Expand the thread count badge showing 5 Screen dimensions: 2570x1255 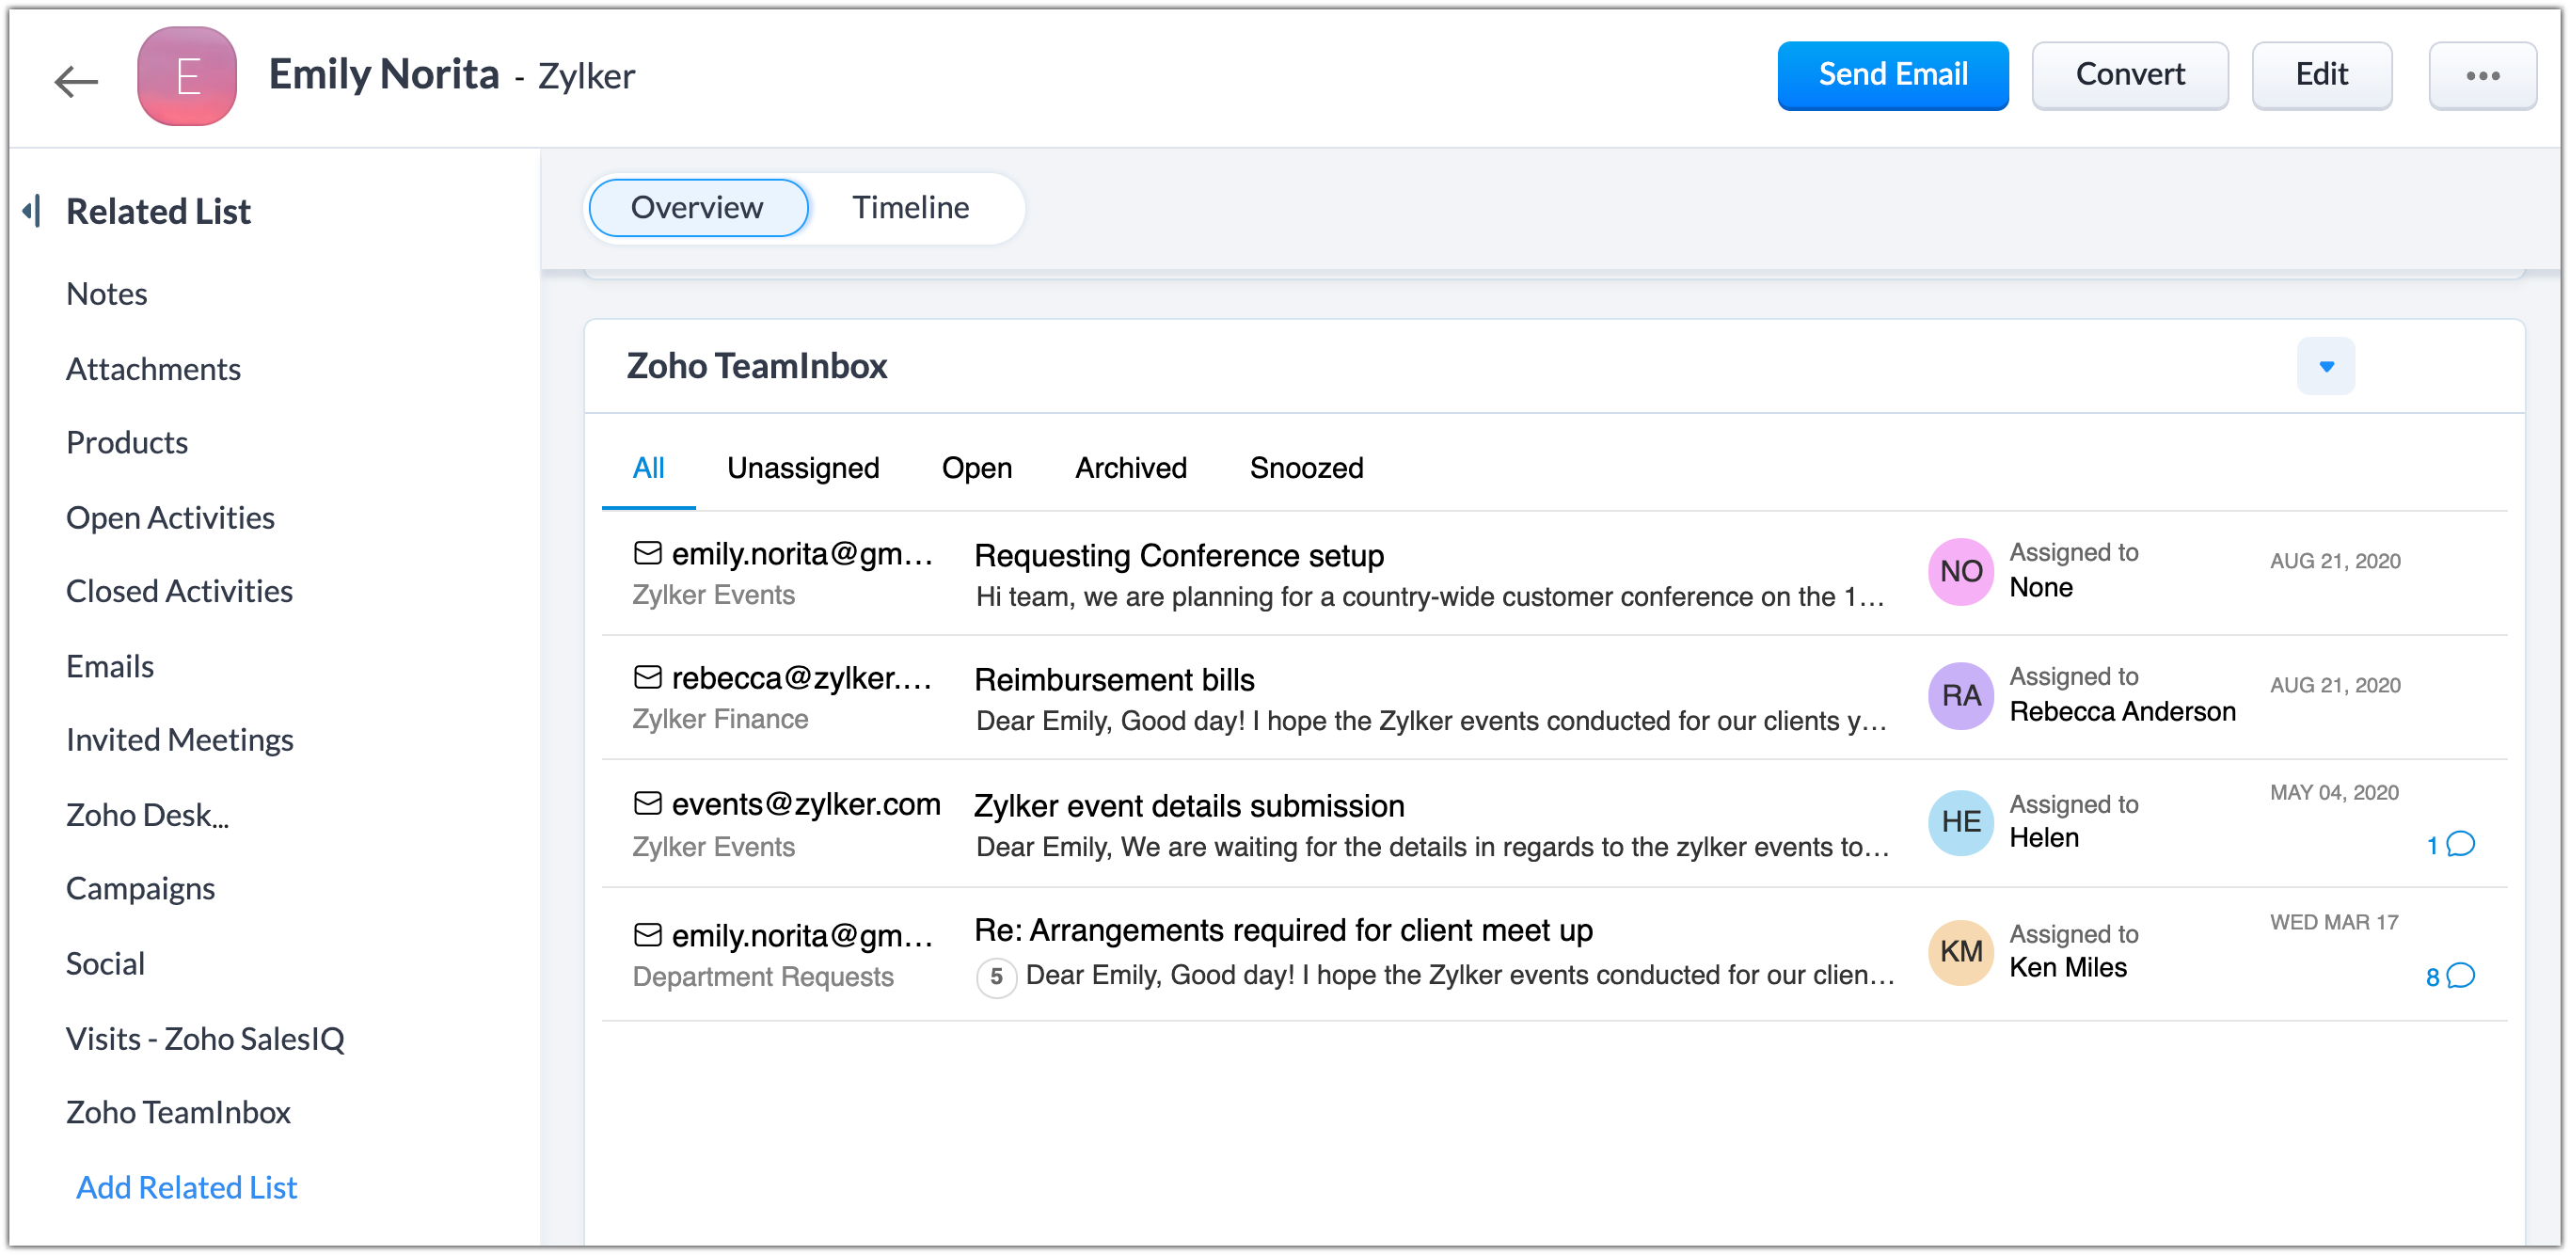coord(995,977)
